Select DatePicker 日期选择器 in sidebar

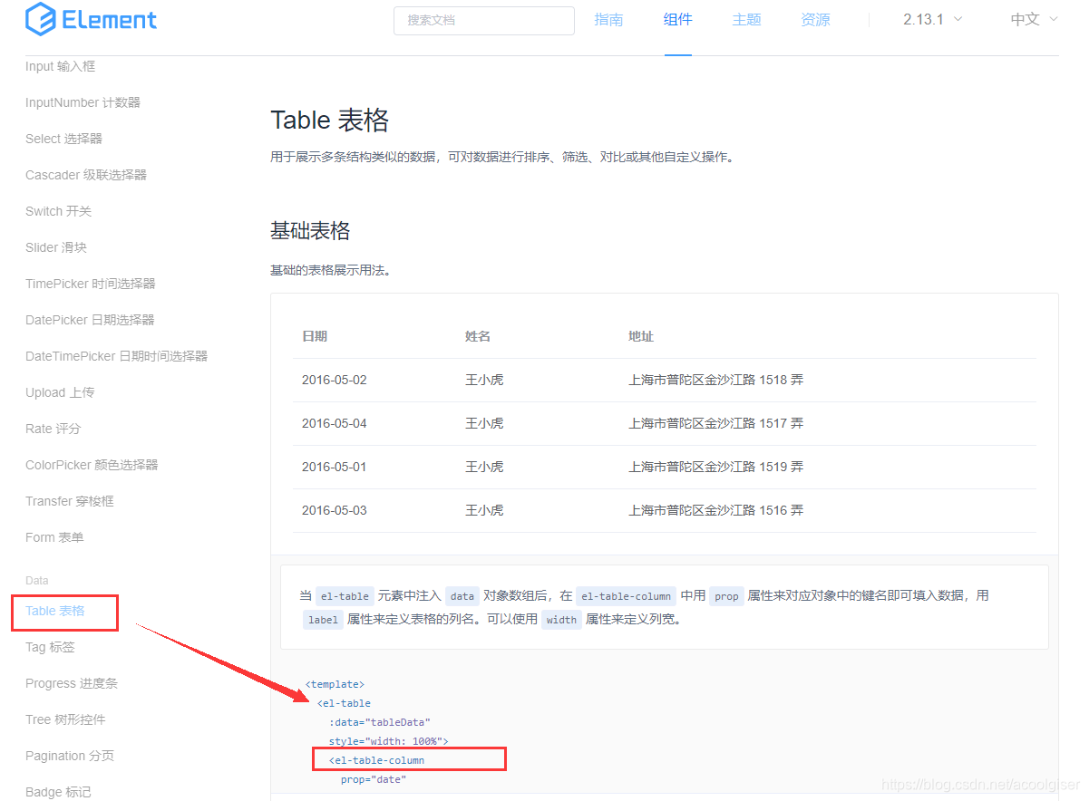click(x=90, y=320)
